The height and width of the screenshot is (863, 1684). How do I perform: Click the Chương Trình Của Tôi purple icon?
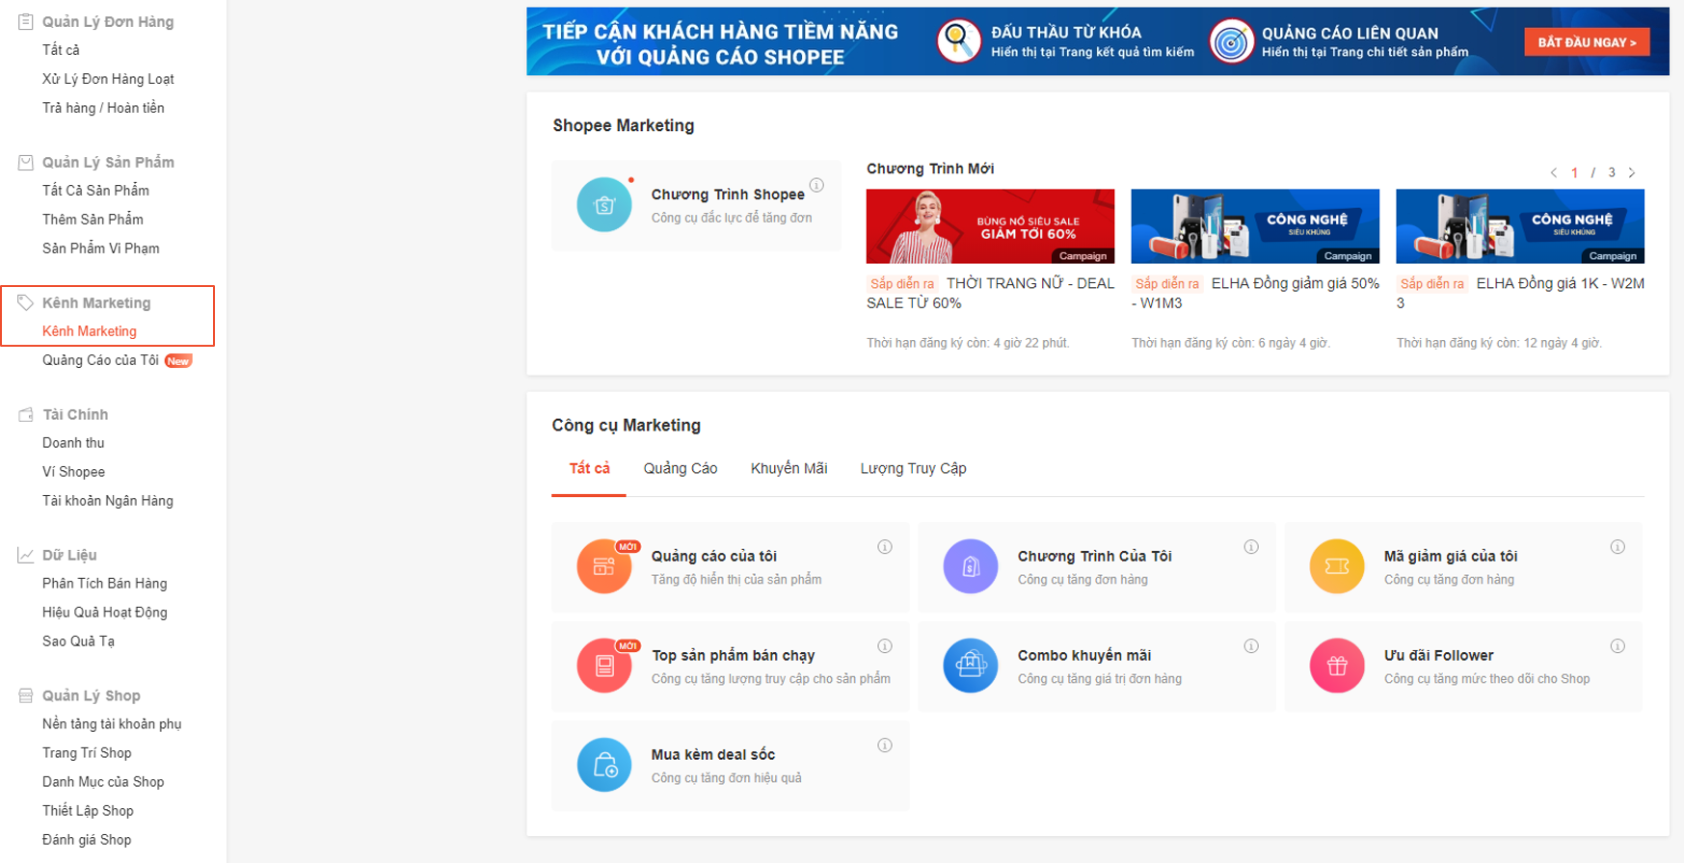point(971,566)
